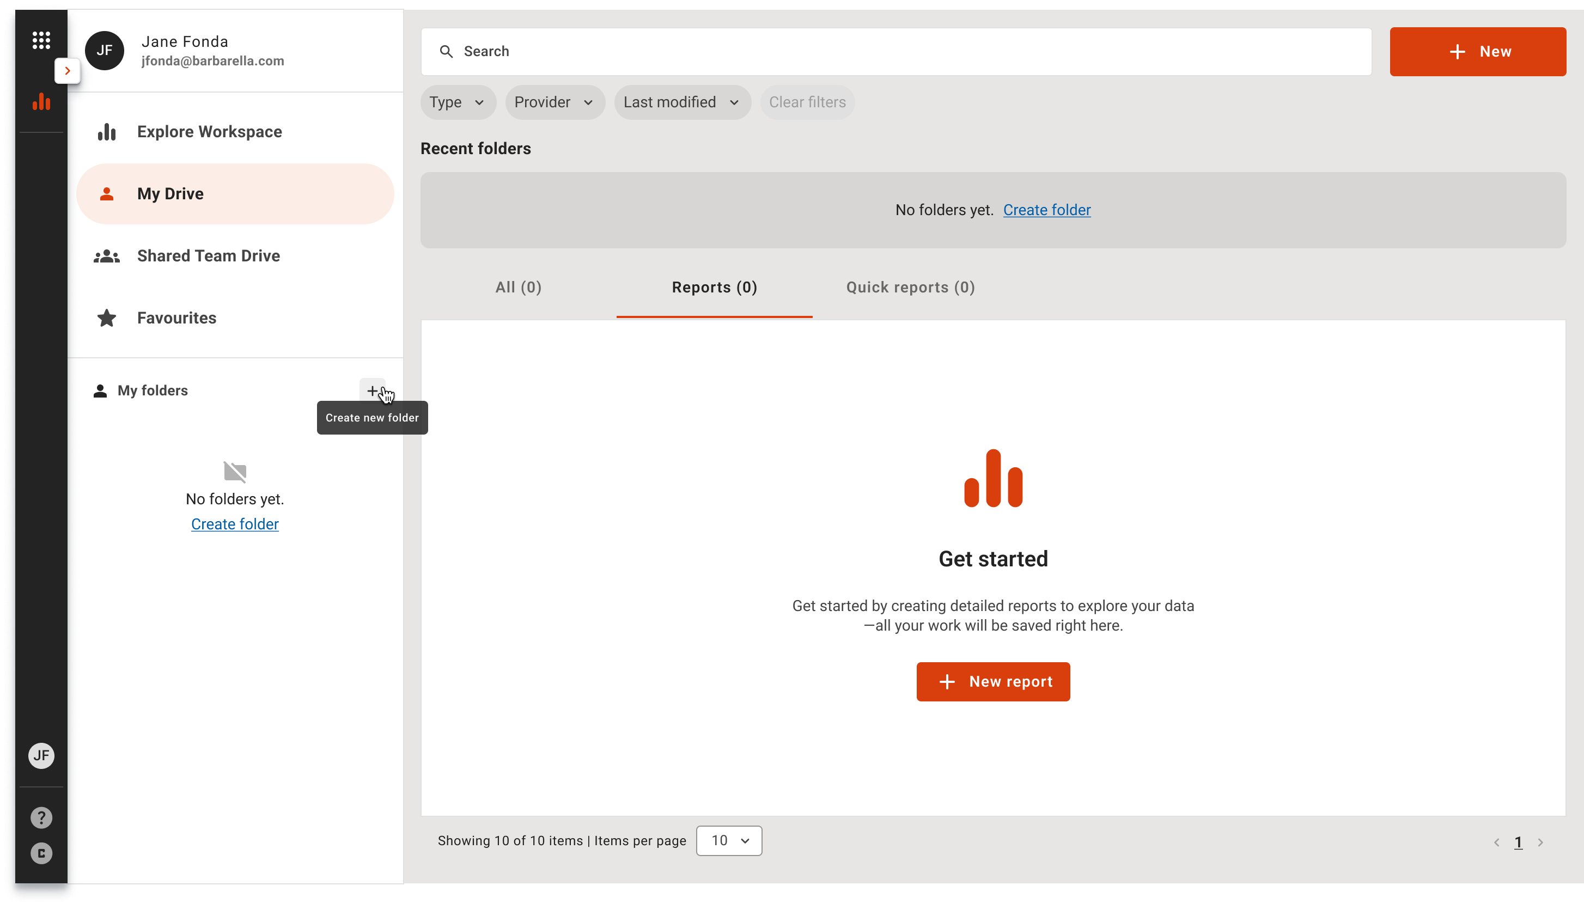
Task: Click the JF avatar in the left rail
Action: pyautogui.click(x=41, y=756)
